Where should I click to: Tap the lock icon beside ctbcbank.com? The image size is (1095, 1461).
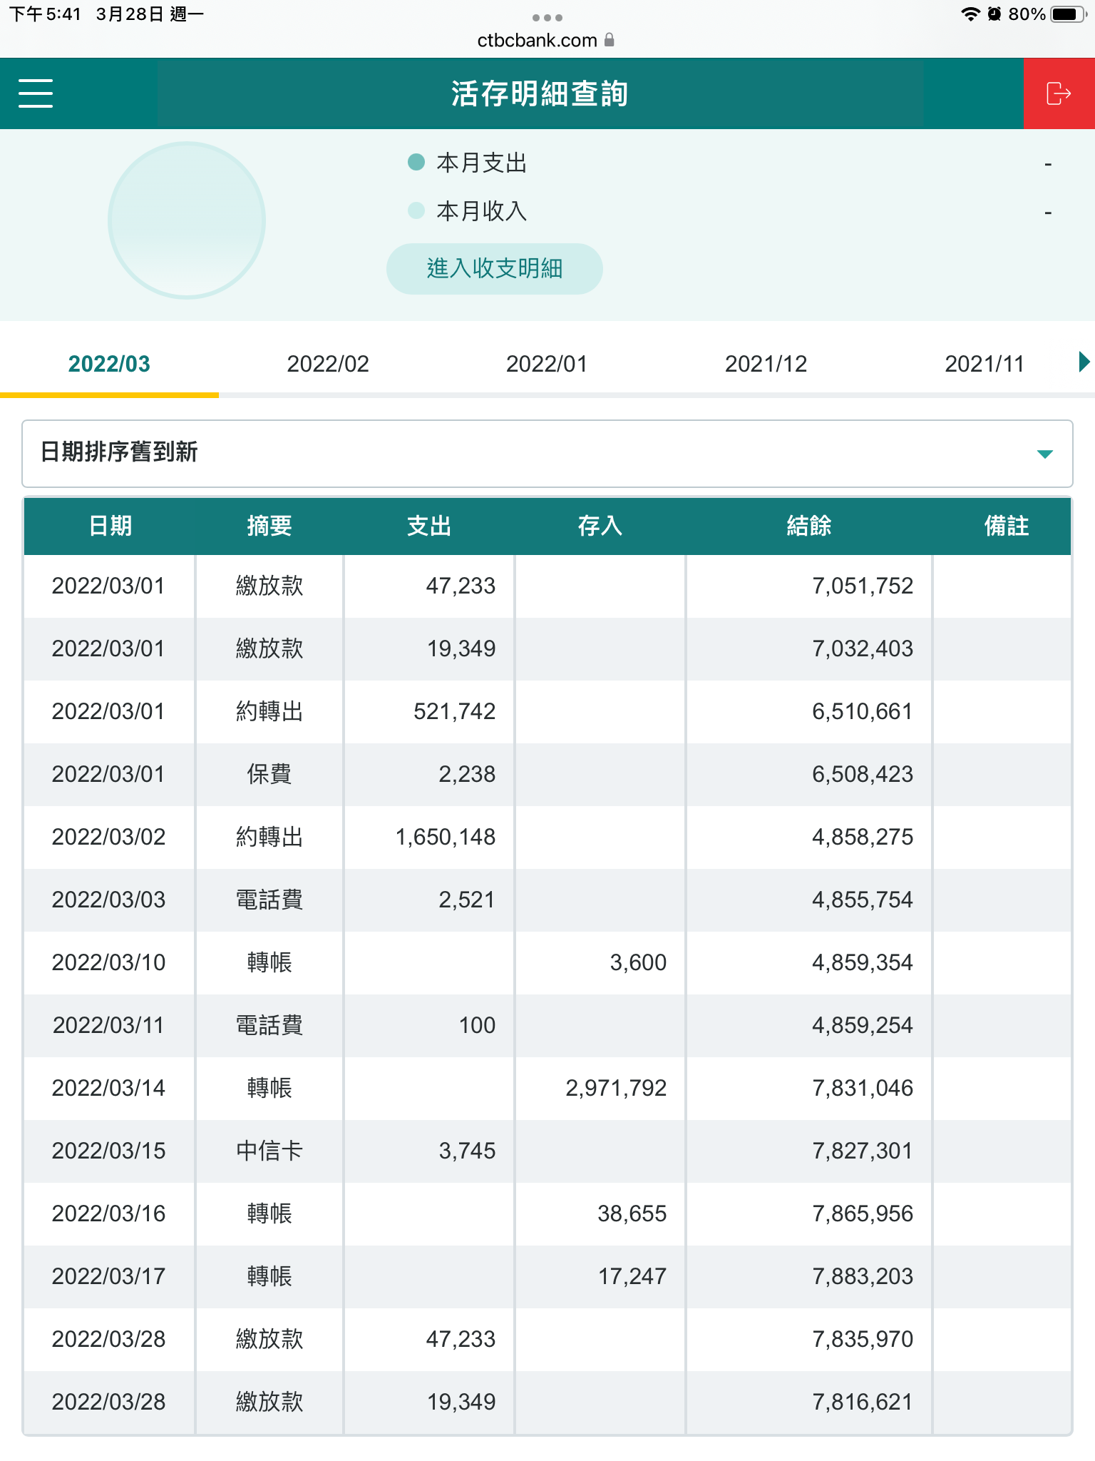point(610,40)
